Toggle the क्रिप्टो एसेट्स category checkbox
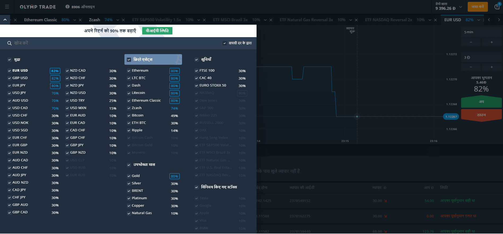Viewport: 503px width, 234px height. pos(129,60)
